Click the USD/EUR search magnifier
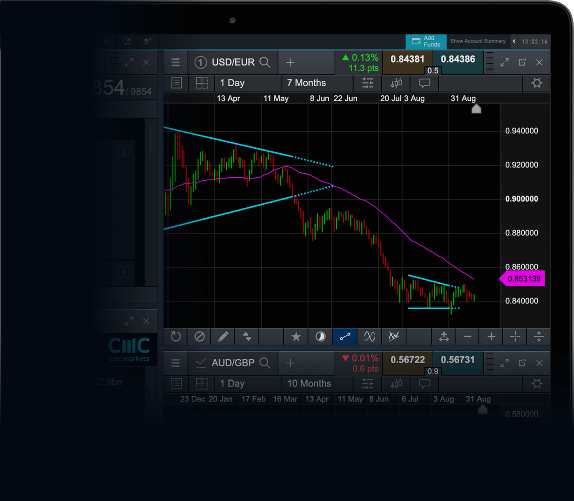574x501 pixels. point(265,62)
